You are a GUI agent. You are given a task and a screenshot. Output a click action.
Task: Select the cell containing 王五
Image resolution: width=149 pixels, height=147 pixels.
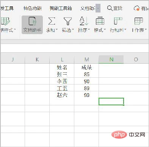[62, 88]
